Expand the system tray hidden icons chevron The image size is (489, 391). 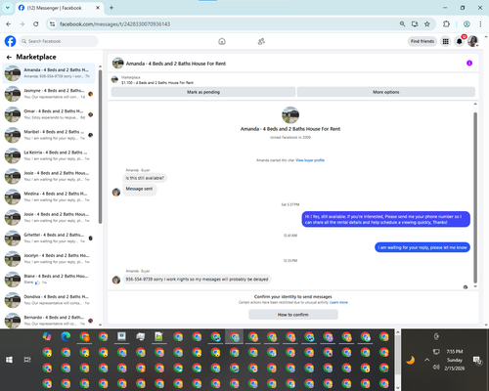pyautogui.click(x=427, y=360)
